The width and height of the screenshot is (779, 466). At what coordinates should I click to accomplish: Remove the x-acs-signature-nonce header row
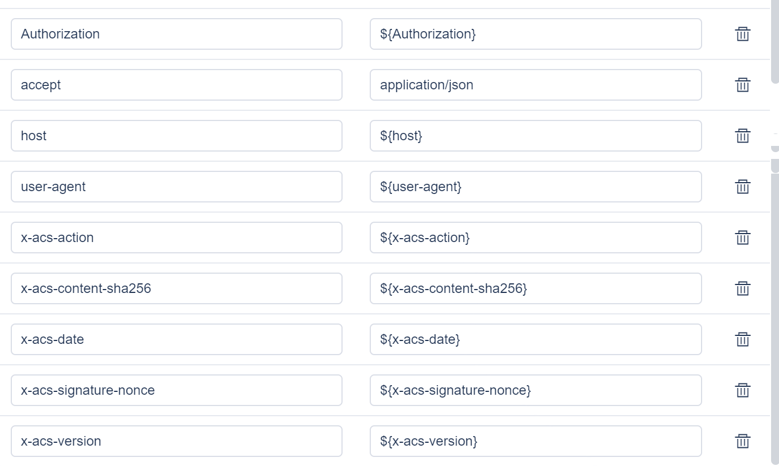tap(742, 390)
